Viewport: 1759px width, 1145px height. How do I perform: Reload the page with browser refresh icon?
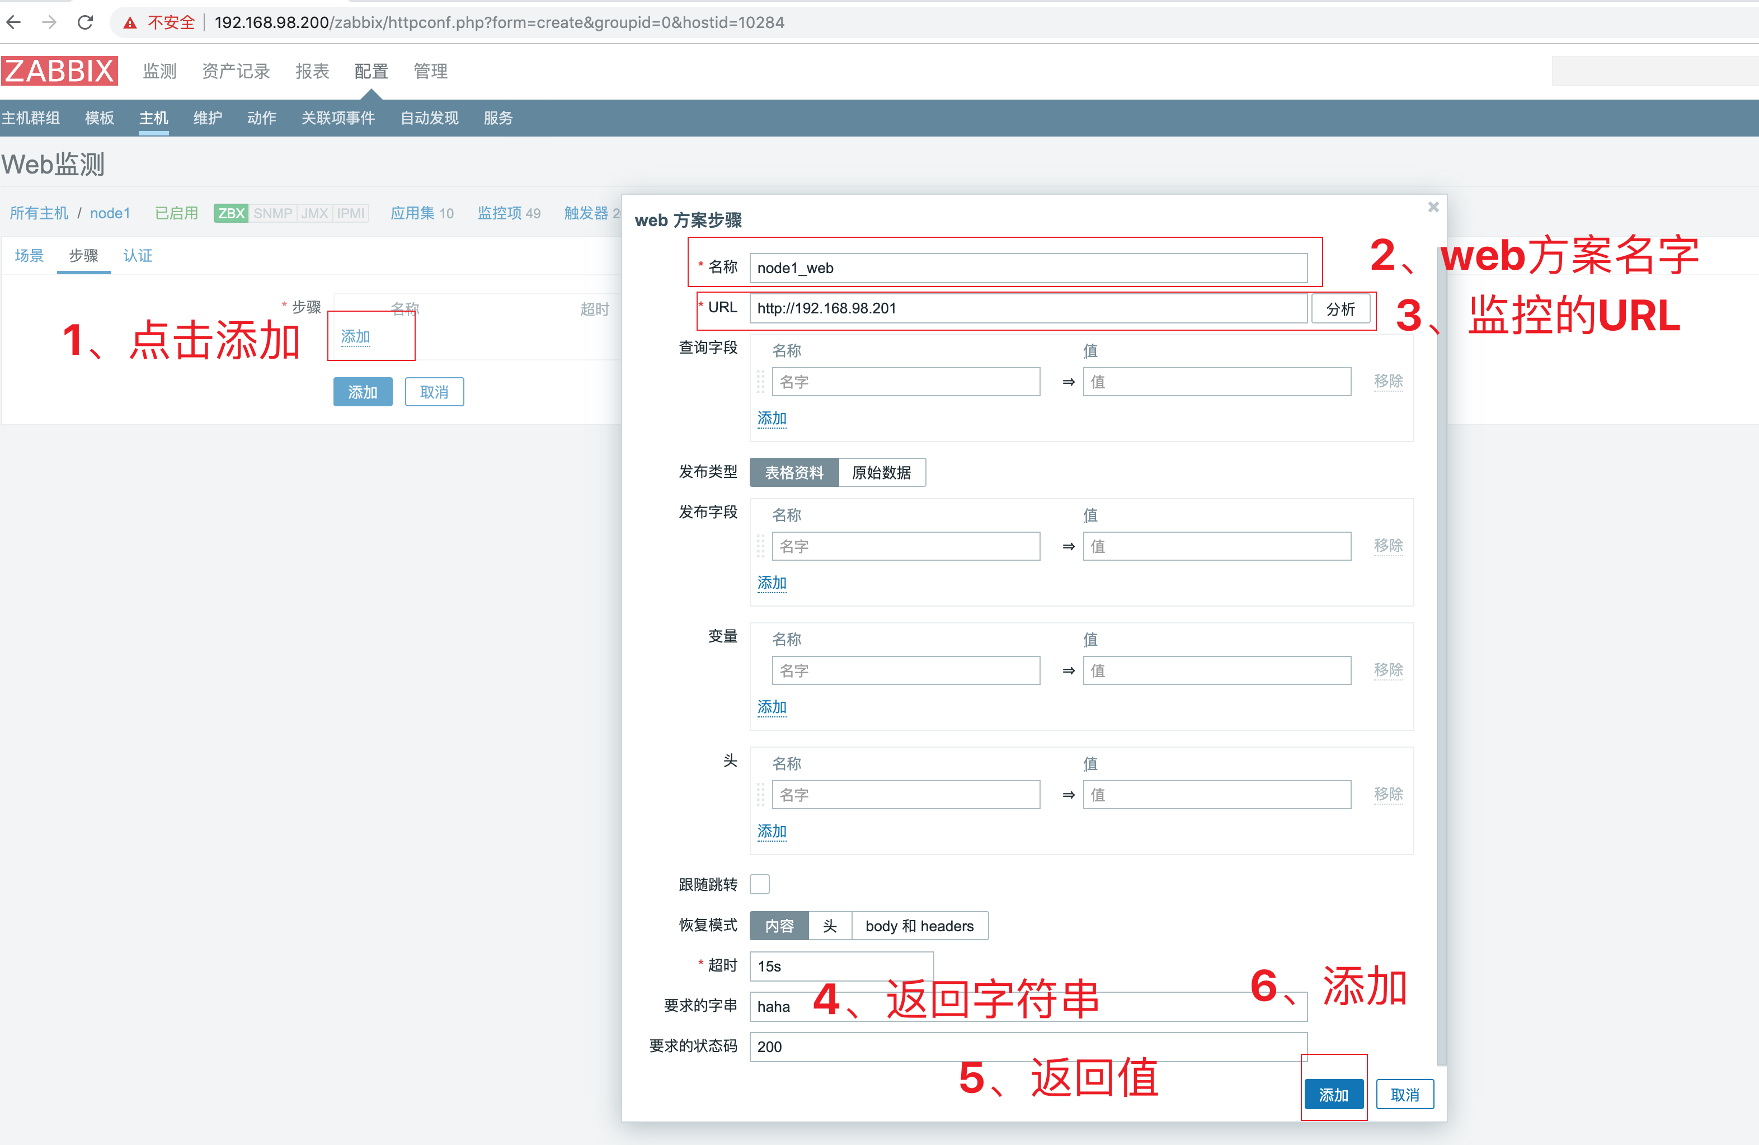(85, 22)
